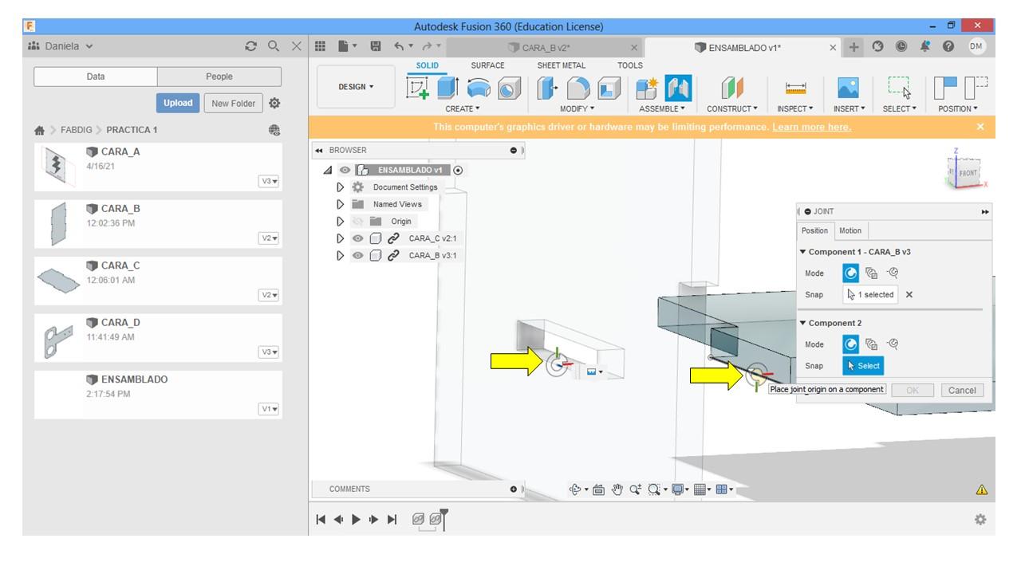Image resolution: width=1021 pixels, height=574 pixels.
Task: Open the CARA_A version V3 dropdown
Action: tap(269, 181)
